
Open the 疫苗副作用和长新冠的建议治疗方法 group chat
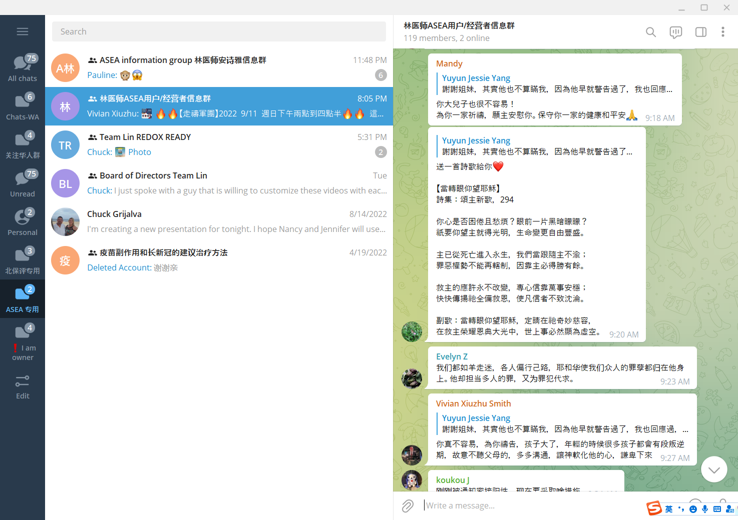pos(219,260)
